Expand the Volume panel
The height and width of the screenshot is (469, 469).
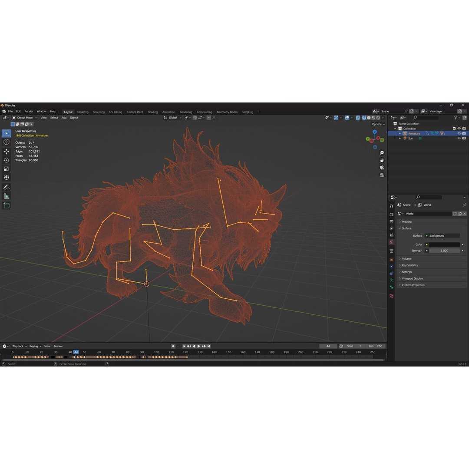coord(432,259)
